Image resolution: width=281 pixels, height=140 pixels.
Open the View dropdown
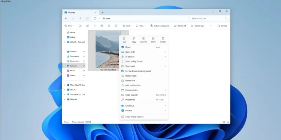(140, 26)
